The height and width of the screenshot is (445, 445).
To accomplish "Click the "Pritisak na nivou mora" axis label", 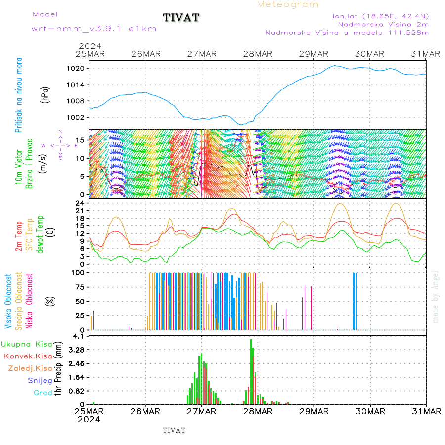I will click(18, 95).
